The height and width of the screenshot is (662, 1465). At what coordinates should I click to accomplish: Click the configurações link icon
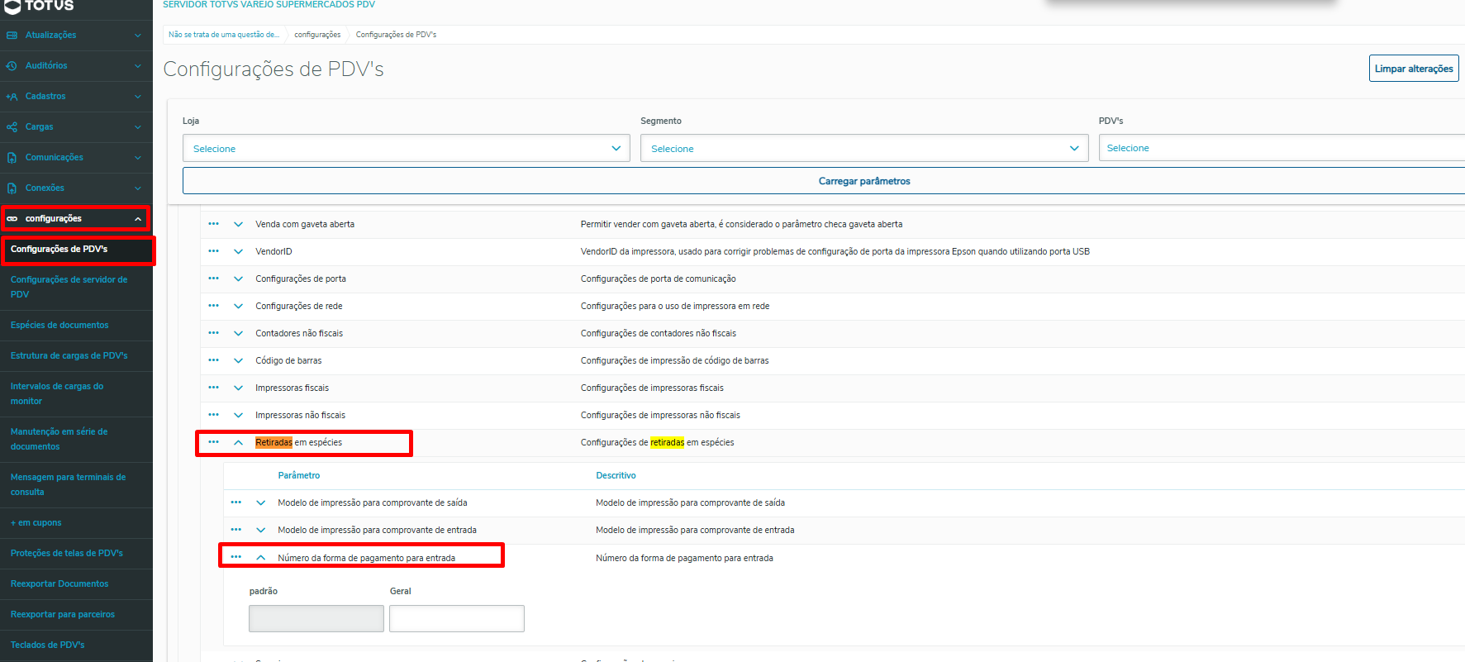(x=12, y=219)
